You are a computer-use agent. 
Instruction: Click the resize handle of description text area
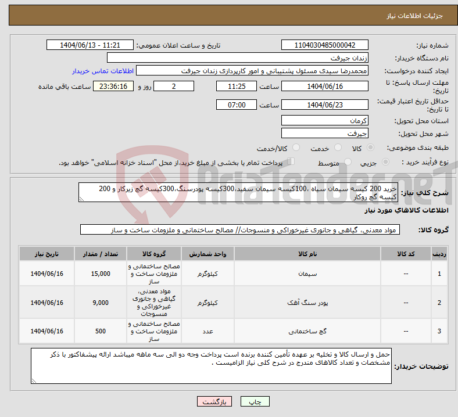[x=81, y=199]
